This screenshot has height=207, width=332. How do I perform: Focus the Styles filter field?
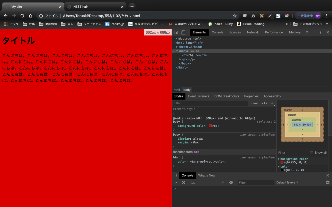click(210, 103)
